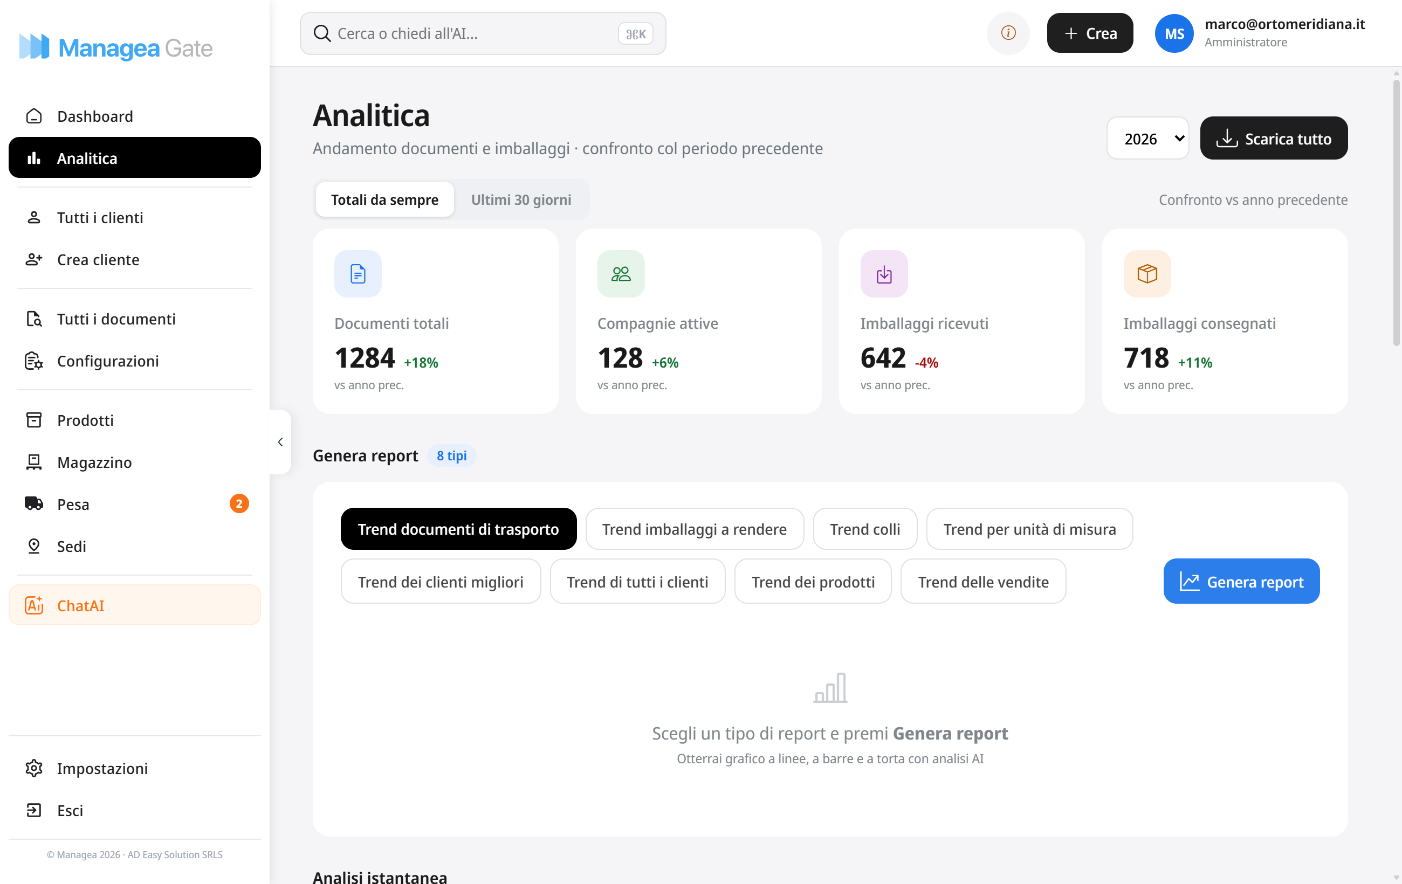Open the 2026 year dropdown
The height and width of the screenshot is (884, 1402).
pyautogui.click(x=1147, y=139)
